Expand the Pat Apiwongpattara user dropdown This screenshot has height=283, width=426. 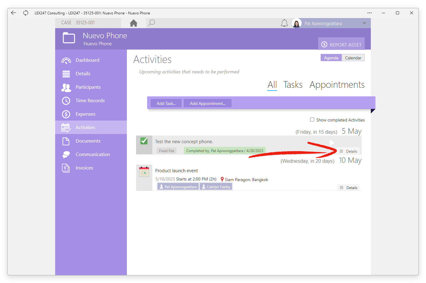(x=364, y=23)
